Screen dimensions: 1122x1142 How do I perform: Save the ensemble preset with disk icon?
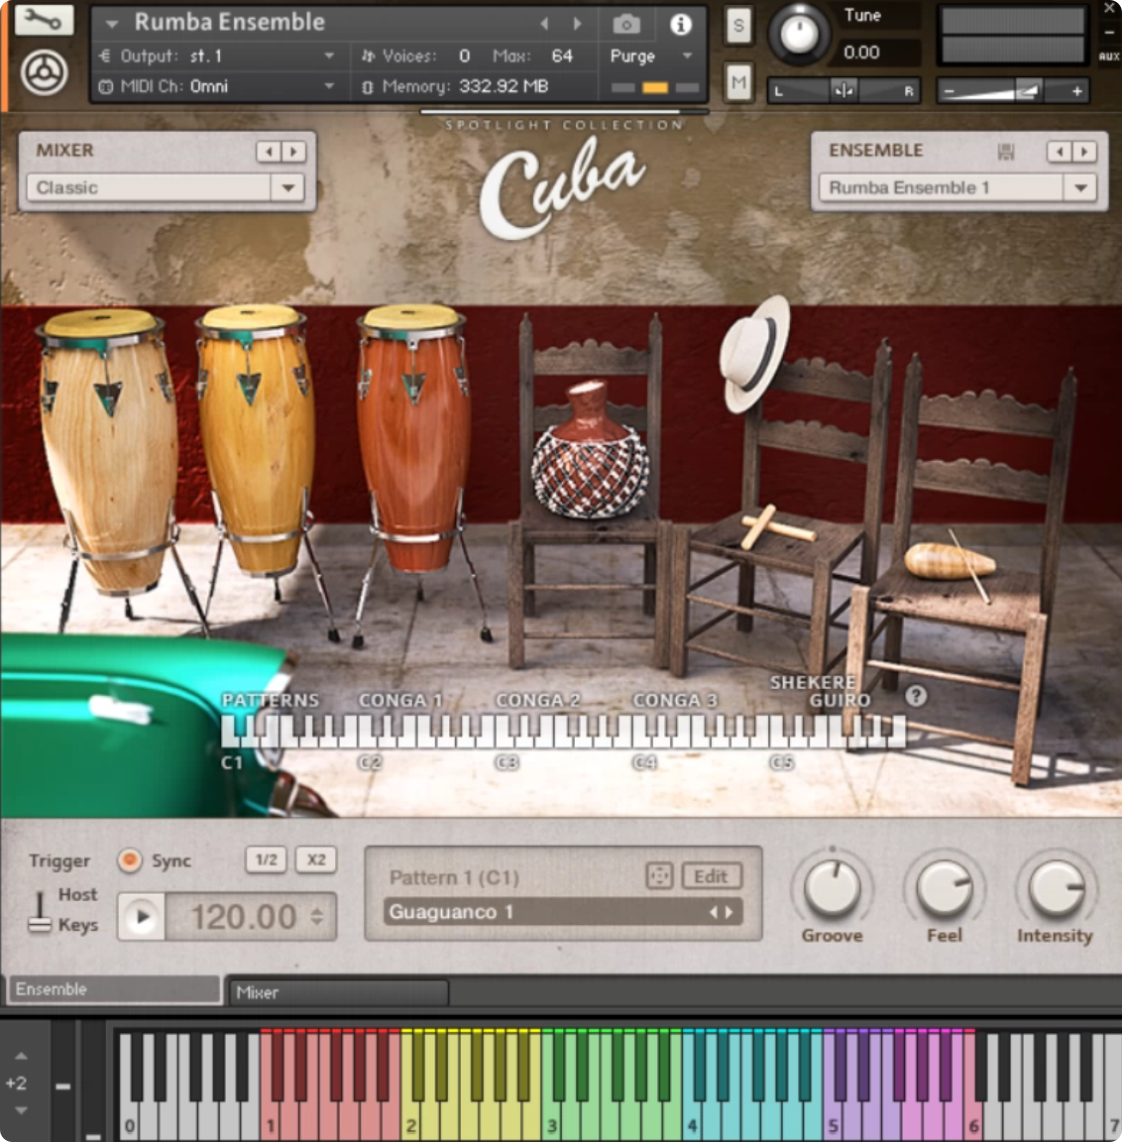pyautogui.click(x=1006, y=152)
